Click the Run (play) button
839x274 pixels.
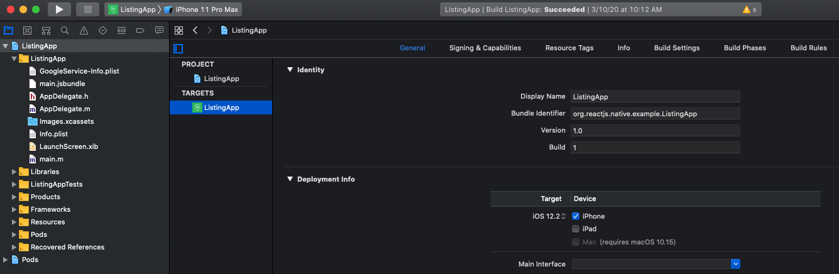tap(59, 9)
